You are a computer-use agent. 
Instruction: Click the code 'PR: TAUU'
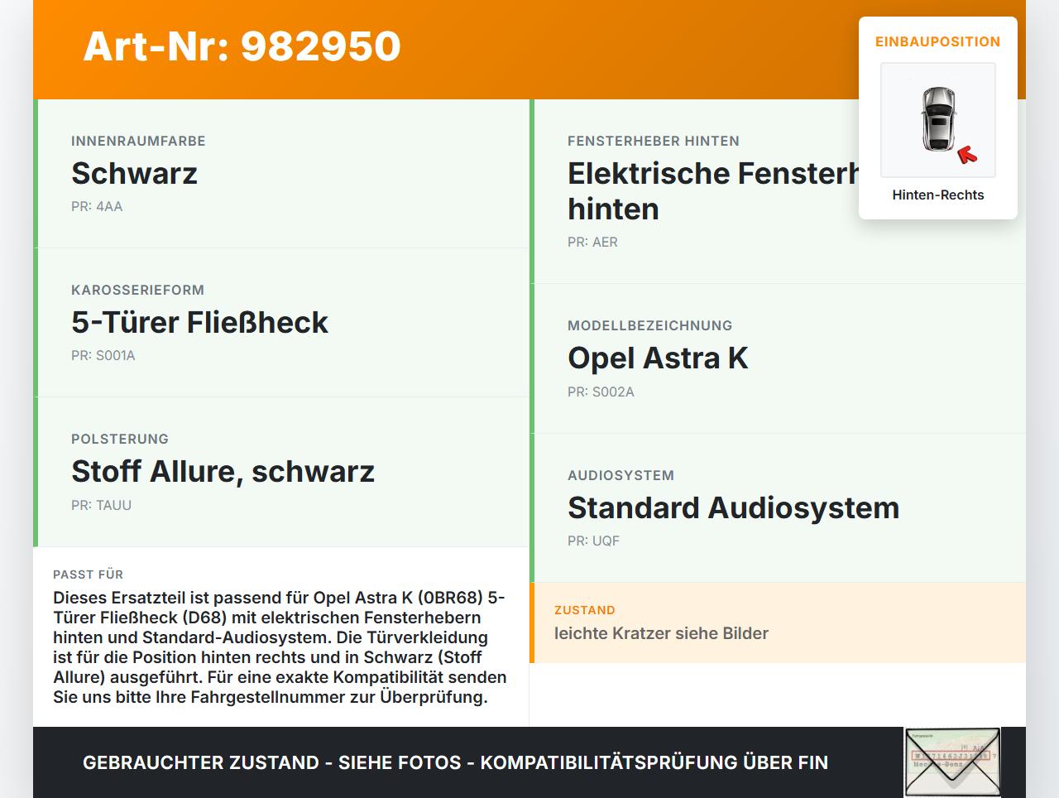101,505
